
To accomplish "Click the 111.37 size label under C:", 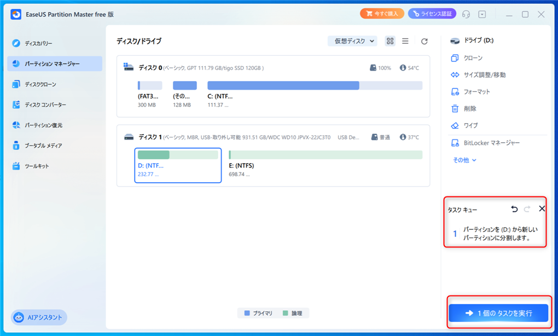I will (x=218, y=105).
